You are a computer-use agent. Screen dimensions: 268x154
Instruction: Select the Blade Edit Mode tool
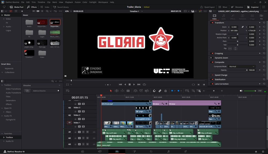click(128, 91)
